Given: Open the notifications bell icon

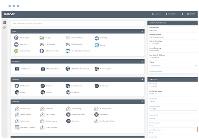Looking at the screenshot, I should [x=182, y=14].
